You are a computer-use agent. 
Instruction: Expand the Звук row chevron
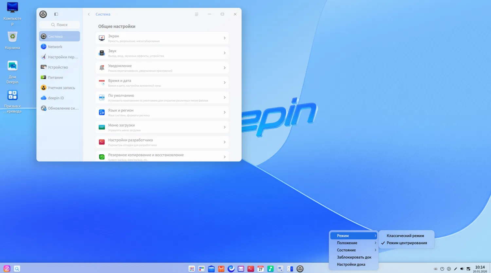225,53
